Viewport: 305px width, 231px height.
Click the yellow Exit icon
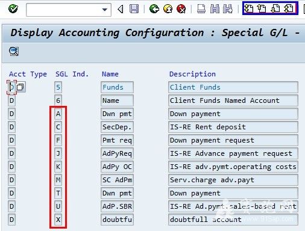click(168, 9)
